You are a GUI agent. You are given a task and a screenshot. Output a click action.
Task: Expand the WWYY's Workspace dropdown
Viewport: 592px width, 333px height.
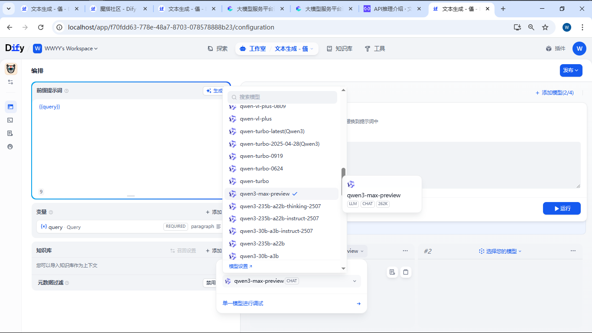click(66, 49)
